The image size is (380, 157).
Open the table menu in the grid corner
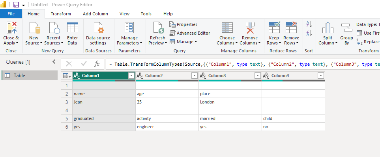[67, 76]
